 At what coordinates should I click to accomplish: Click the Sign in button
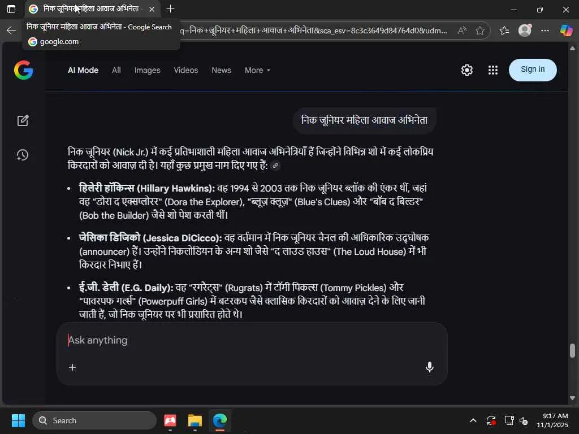click(533, 70)
